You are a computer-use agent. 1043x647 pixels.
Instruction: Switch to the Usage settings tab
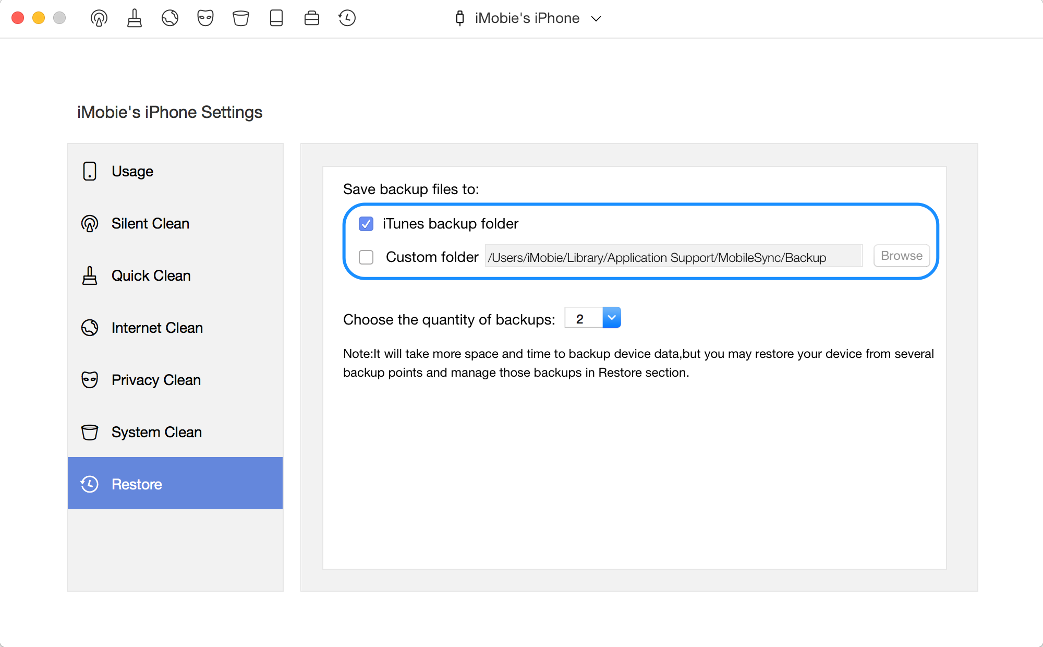pyautogui.click(x=175, y=171)
